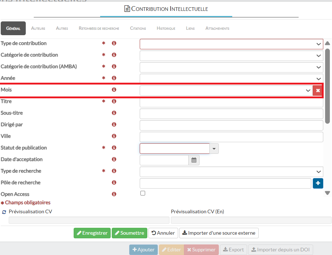Click info icon next to Type de contribution
This screenshot has height=255, width=332.
[x=114, y=44]
